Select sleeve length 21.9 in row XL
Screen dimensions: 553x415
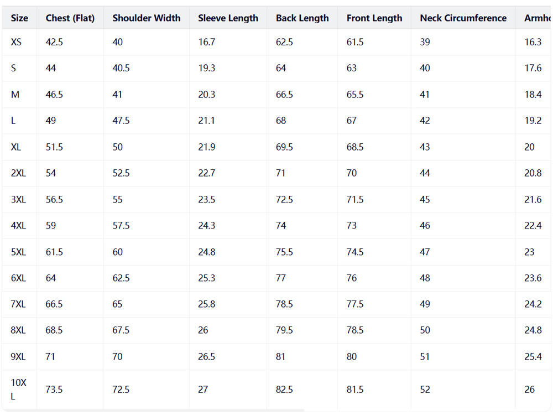click(207, 147)
